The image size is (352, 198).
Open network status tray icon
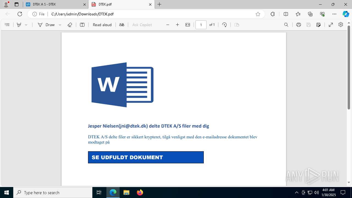pos(310,193)
